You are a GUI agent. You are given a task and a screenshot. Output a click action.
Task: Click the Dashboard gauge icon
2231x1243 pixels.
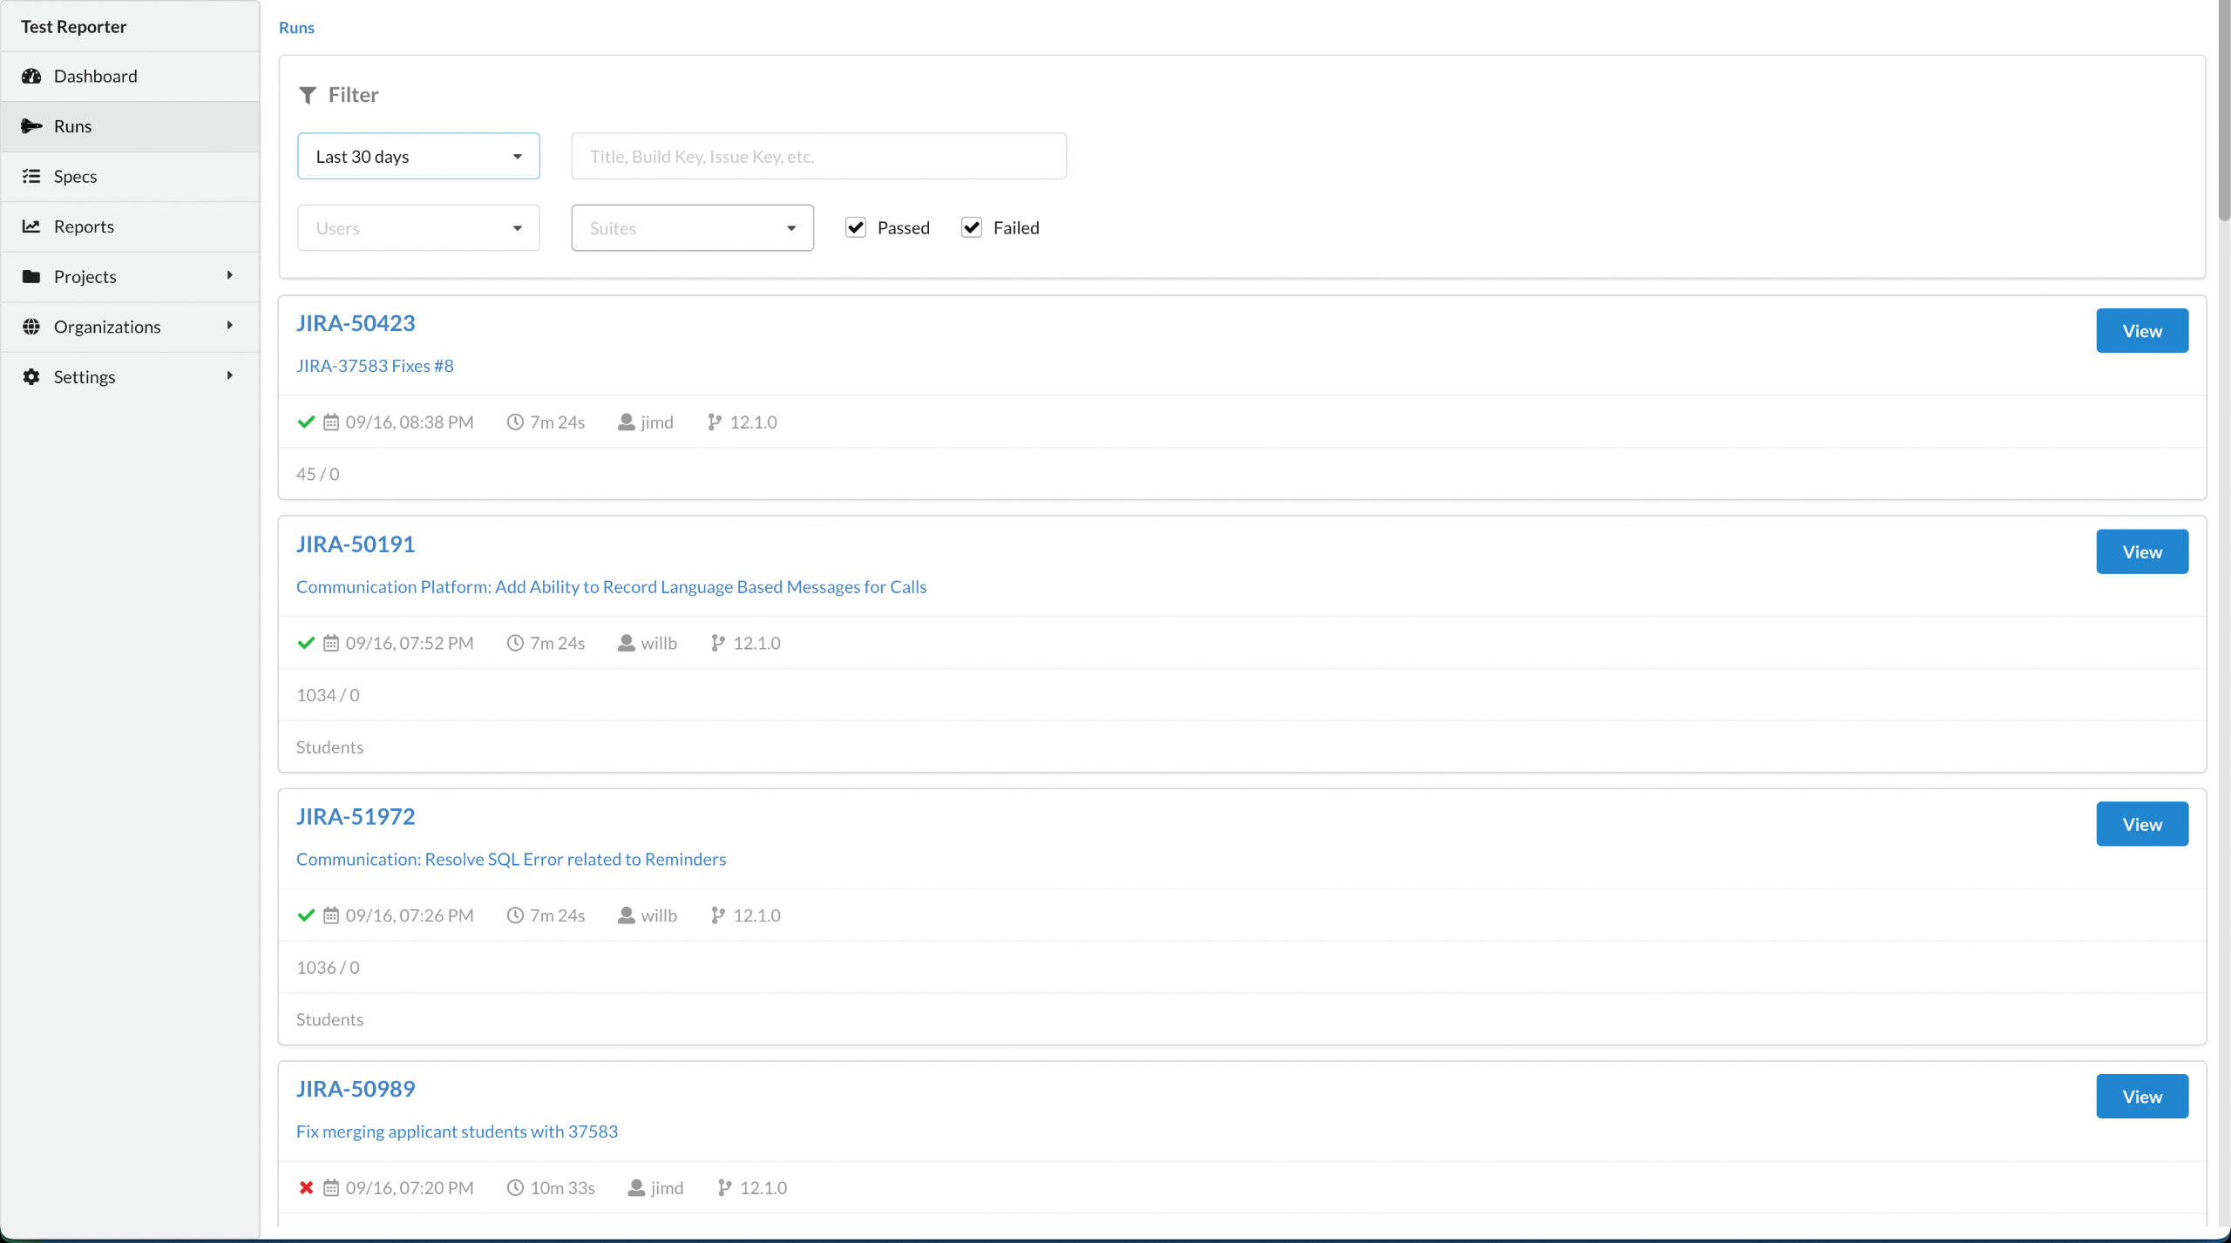[x=31, y=76]
